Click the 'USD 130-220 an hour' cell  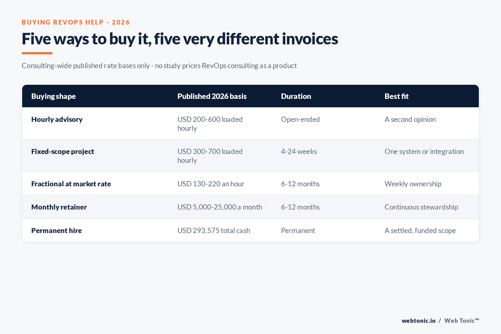pos(211,184)
